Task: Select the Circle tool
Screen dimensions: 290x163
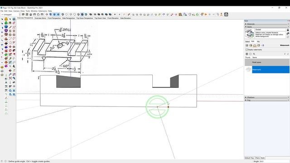Action: click(10, 35)
